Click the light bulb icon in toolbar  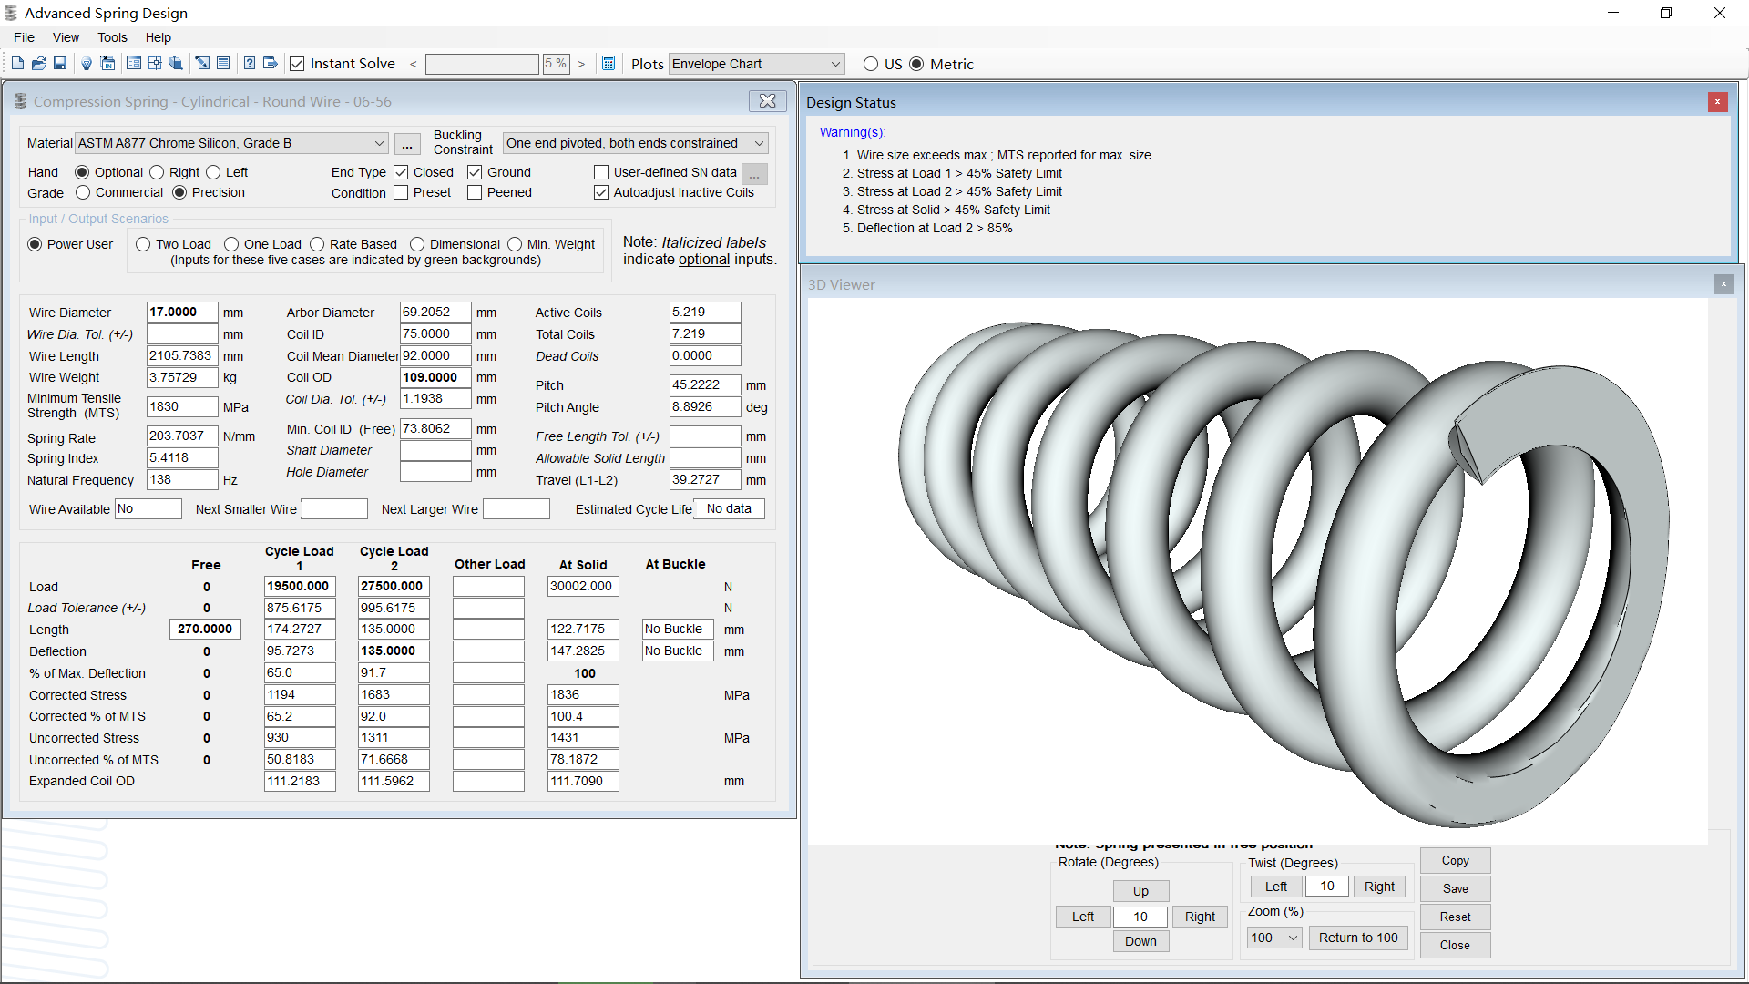pos(87,64)
